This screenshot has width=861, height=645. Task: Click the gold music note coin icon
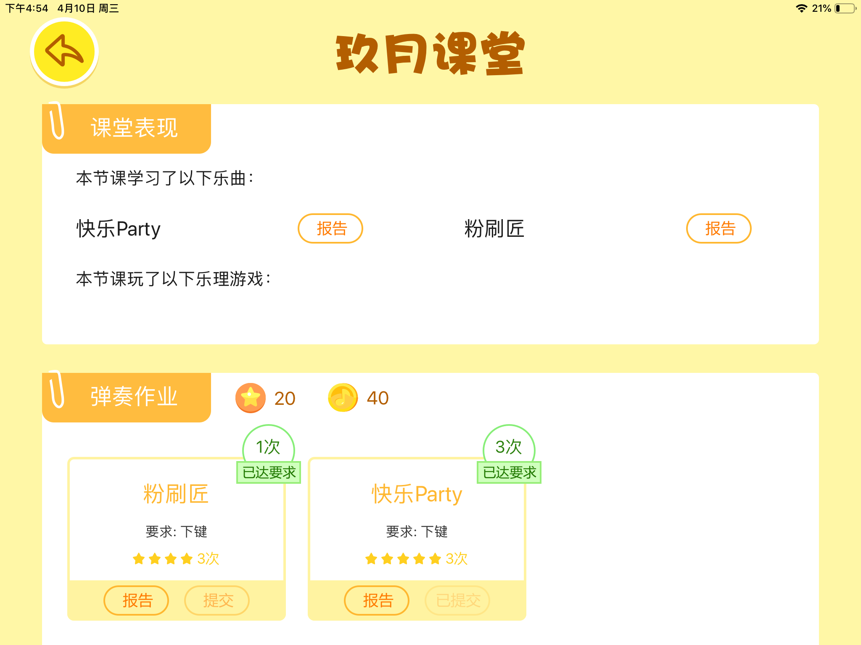point(343,398)
